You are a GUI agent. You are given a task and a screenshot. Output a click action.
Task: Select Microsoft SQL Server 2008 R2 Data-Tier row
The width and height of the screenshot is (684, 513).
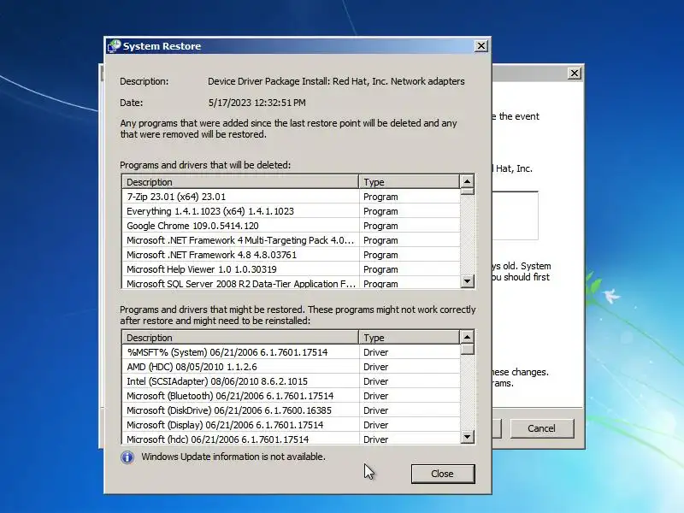click(292, 283)
